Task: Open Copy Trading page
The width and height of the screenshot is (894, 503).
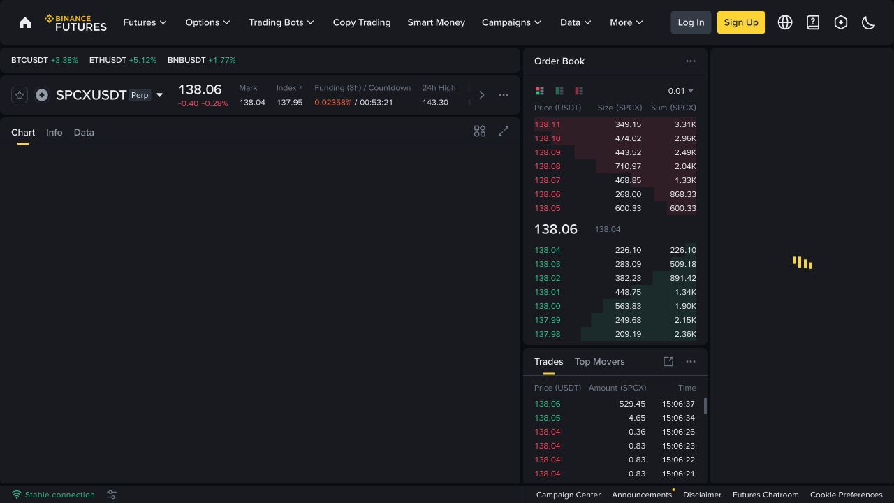Action: click(362, 22)
